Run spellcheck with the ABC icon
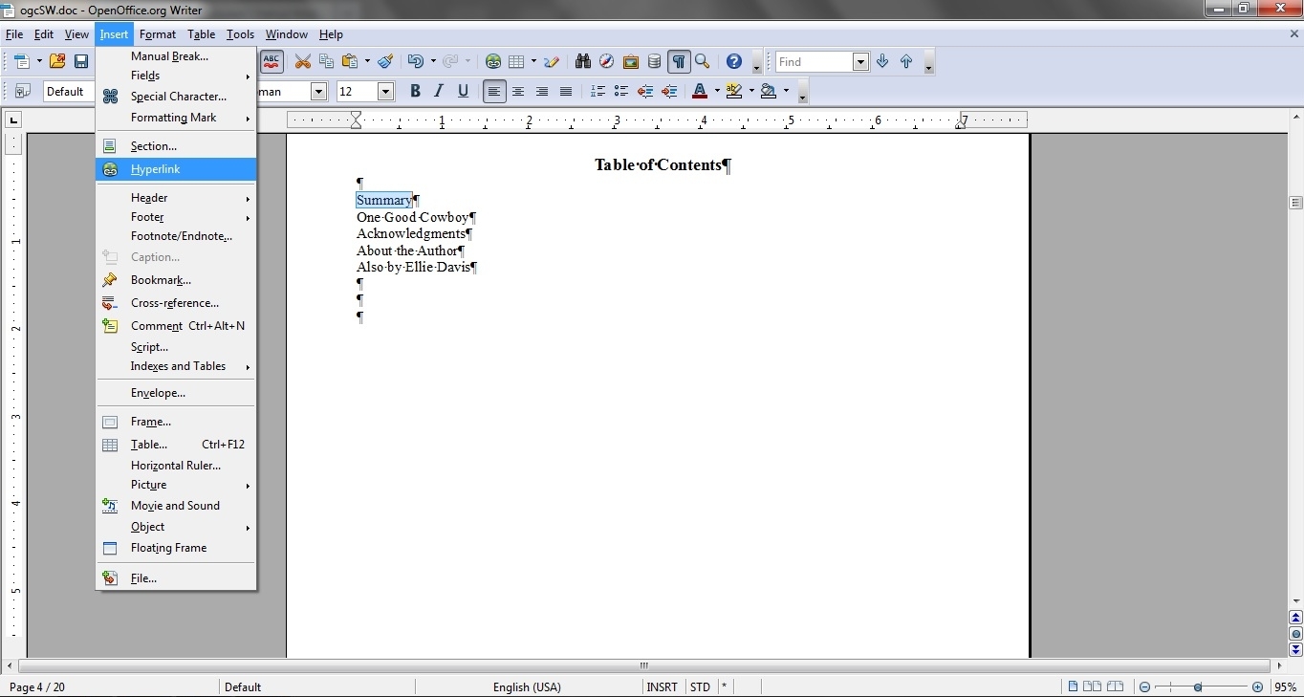This screenshot has width=1304, height=697. (x=272, y=61)
